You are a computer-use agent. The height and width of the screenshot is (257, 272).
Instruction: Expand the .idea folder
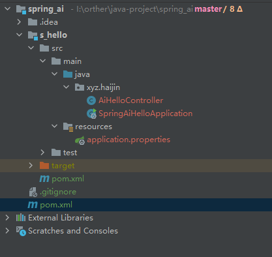tap(19, 22)
